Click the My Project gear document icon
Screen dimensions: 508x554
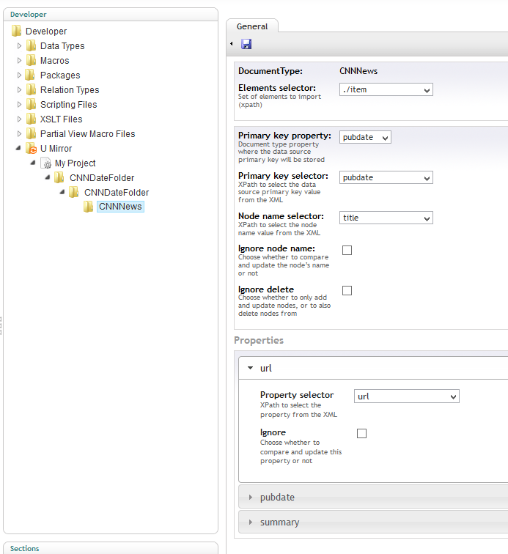[46, 163]
